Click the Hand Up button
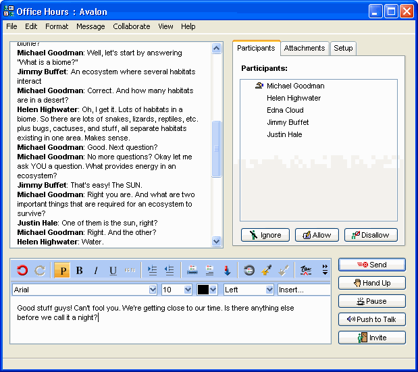 pyautogui.click(x=372, y=283)
